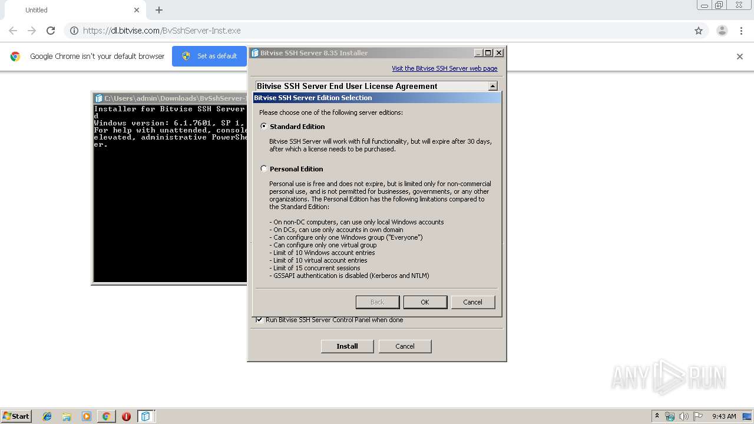Show hidden system tray icons
Screen dimensions: 754x424
pyautogui.click(x=657, y=416)
